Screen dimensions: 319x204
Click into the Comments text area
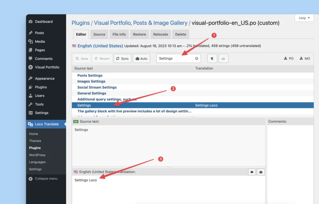[290, 164]
